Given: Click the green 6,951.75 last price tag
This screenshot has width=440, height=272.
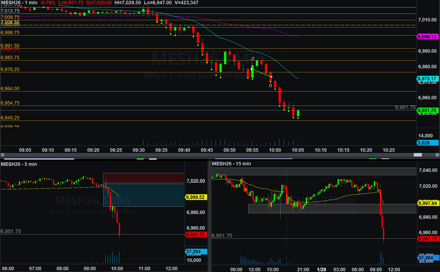Looking at the screenshot, I should tap(427, 110).
